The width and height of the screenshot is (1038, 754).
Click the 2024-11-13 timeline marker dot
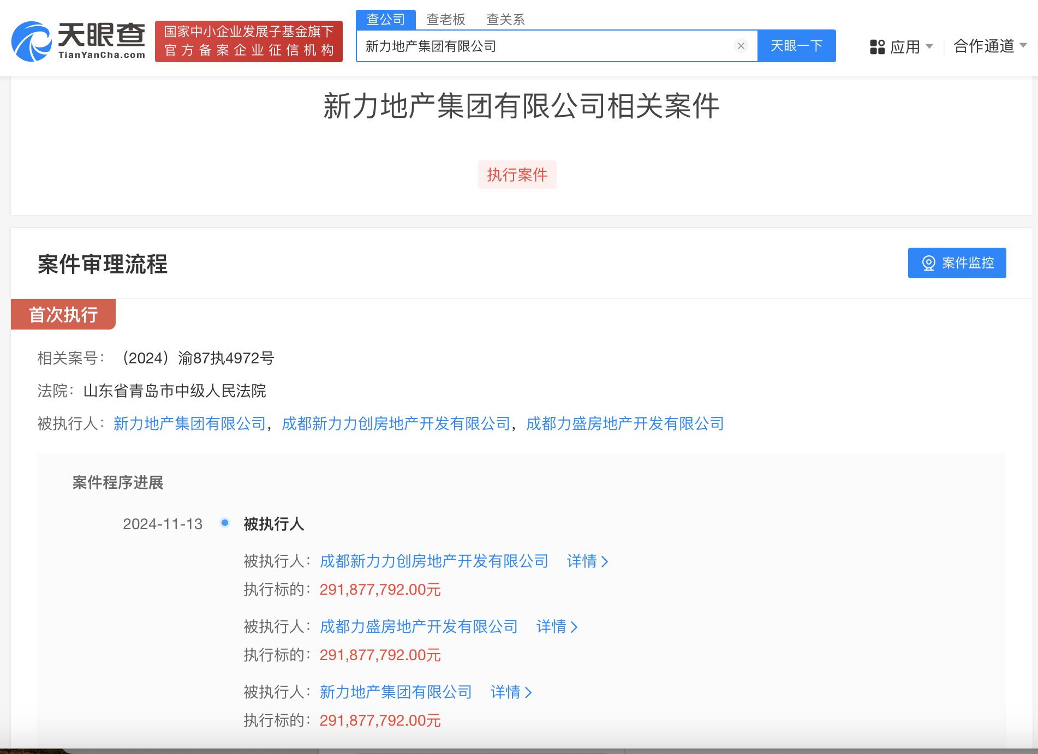click(225, 523)
